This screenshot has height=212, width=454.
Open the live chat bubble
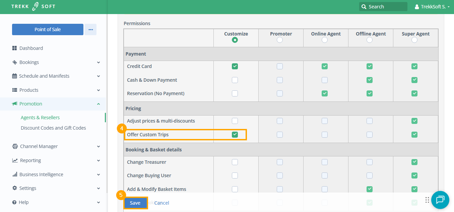[x=440, y=200]
